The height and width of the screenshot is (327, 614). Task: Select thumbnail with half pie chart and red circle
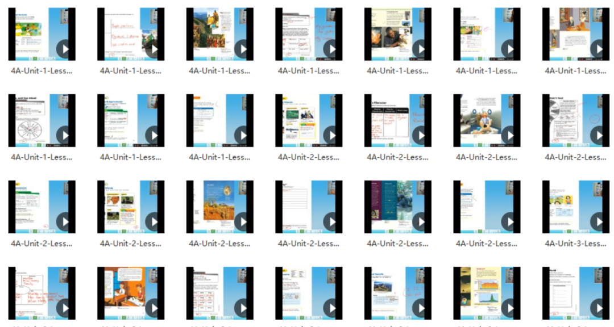pos(575,120)
